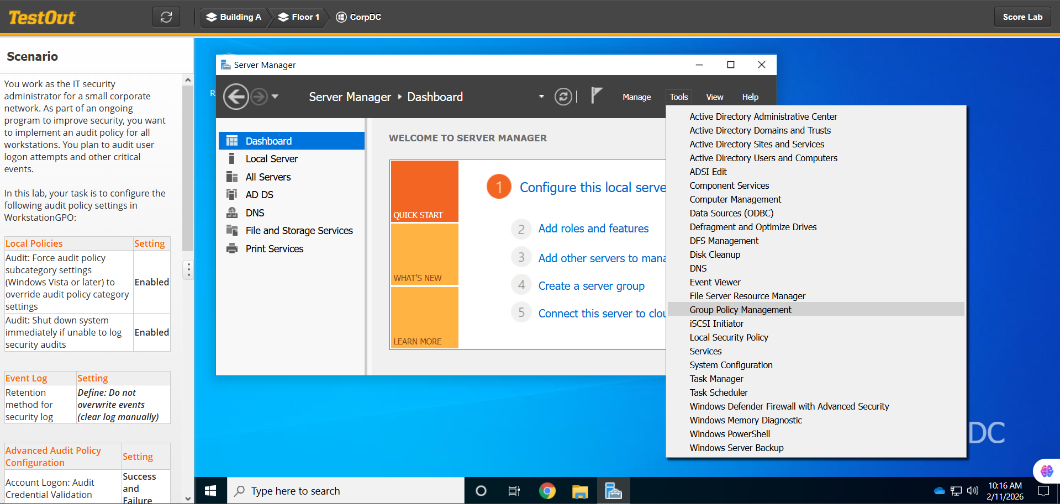Click the Server Manager refresh icon
This screenshot has height=504, width=1060.
tap(563, 97)
